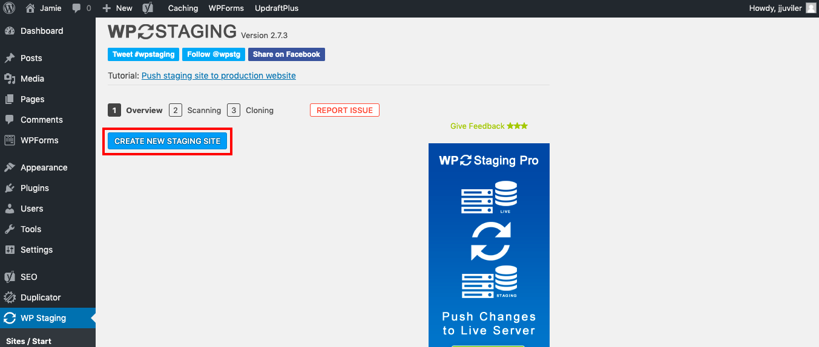Go to Jamie site name in admin bar

[x=51, y=8]
